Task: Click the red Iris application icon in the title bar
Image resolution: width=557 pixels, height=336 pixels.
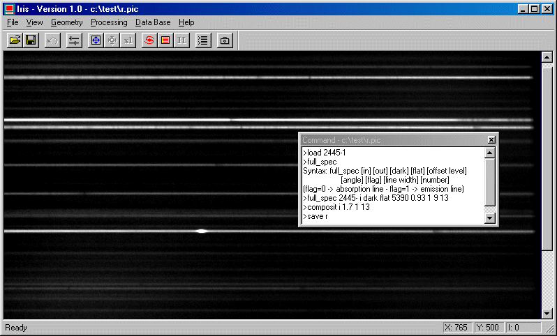Action: point(10,9)
